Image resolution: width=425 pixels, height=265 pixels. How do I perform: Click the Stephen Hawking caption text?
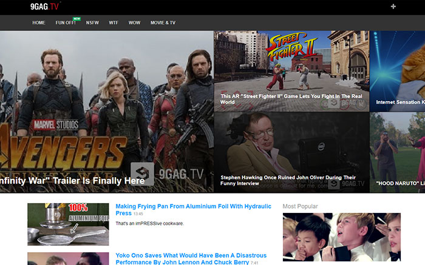288,180
